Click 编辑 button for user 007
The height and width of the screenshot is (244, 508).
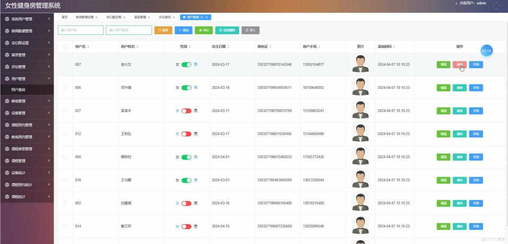click(x=444, y=64)
